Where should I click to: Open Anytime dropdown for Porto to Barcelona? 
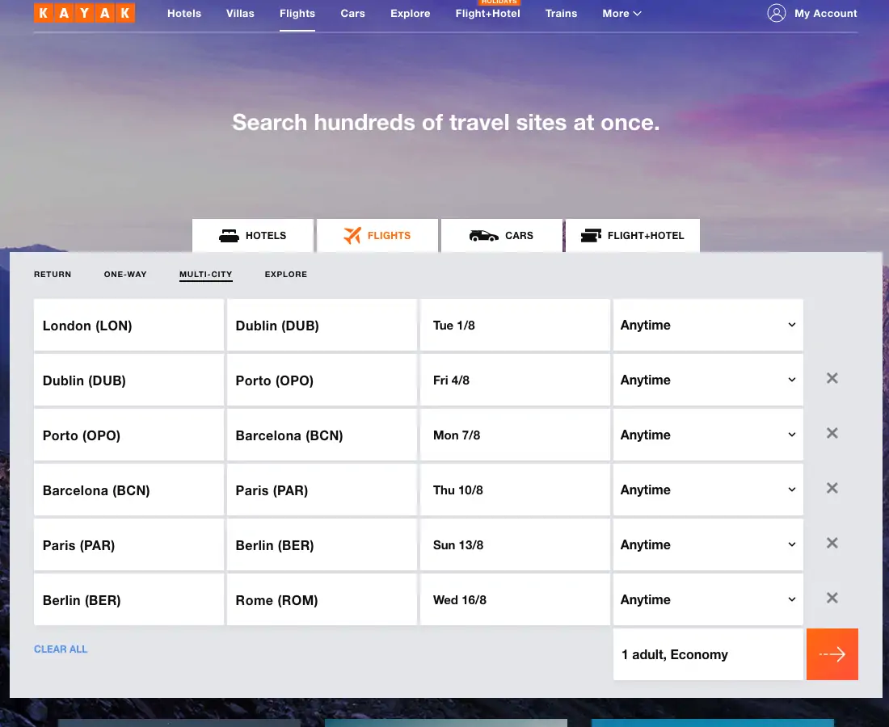coord(708,435)
